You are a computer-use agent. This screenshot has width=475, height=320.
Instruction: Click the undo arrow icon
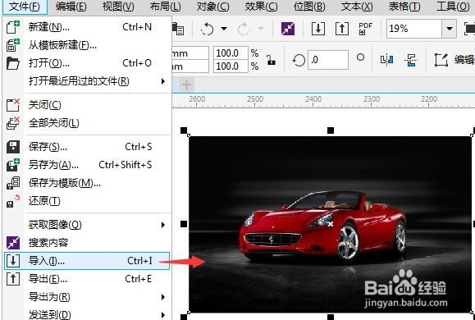208,29
